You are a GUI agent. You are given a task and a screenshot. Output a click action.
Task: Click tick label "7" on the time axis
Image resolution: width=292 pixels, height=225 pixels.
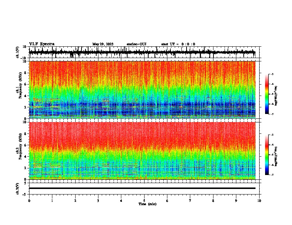tap(190, 201)
